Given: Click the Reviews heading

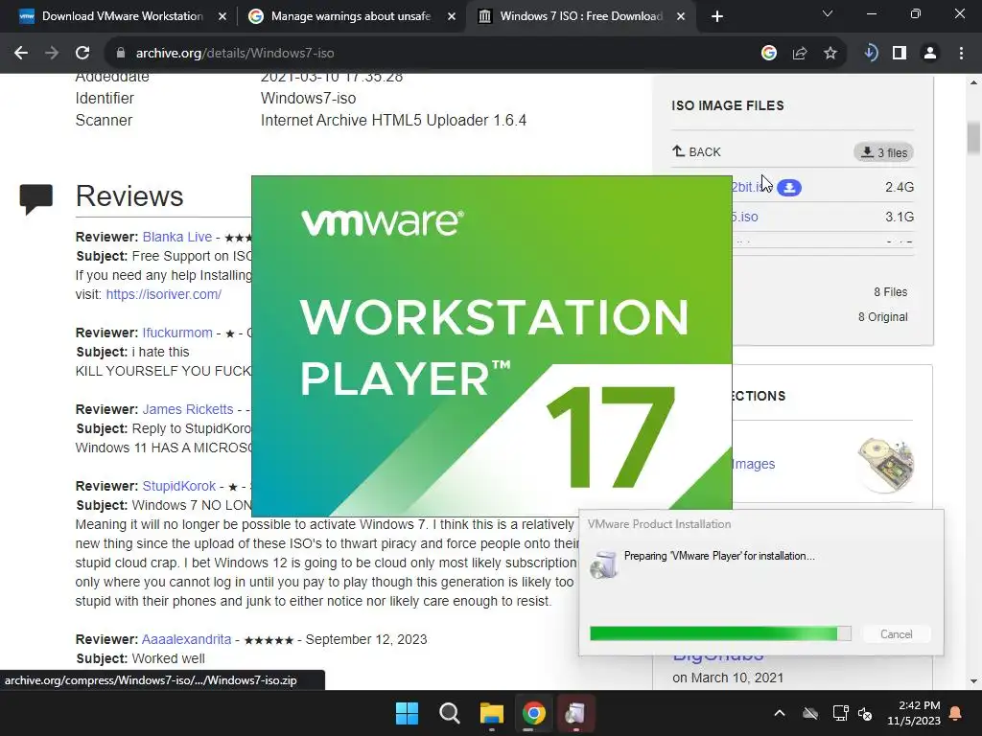Looking at the screenshot, I should pos(129,195).
